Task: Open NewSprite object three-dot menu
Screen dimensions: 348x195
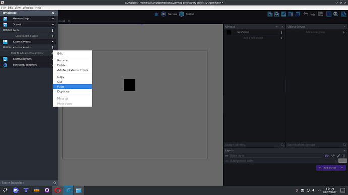Action: 281,32
